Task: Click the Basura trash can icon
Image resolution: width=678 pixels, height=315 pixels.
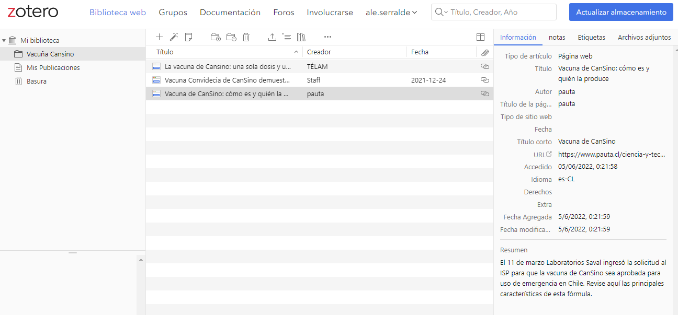Action: coord(18,81)
